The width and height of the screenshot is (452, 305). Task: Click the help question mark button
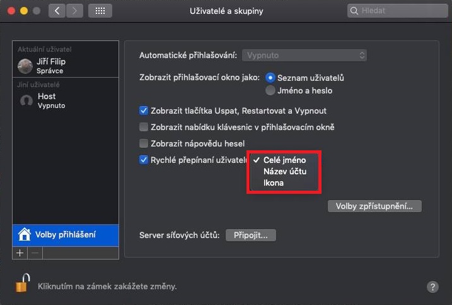(x=432, y=287)
